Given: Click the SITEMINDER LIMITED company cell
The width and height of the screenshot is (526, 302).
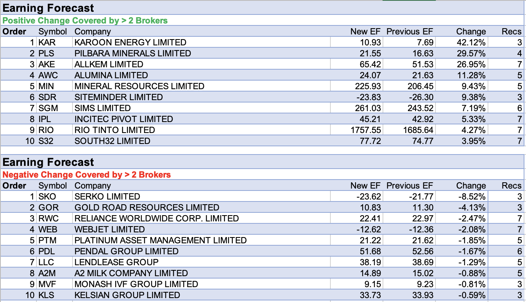Looking at the screenshot, I should [118, 97].
